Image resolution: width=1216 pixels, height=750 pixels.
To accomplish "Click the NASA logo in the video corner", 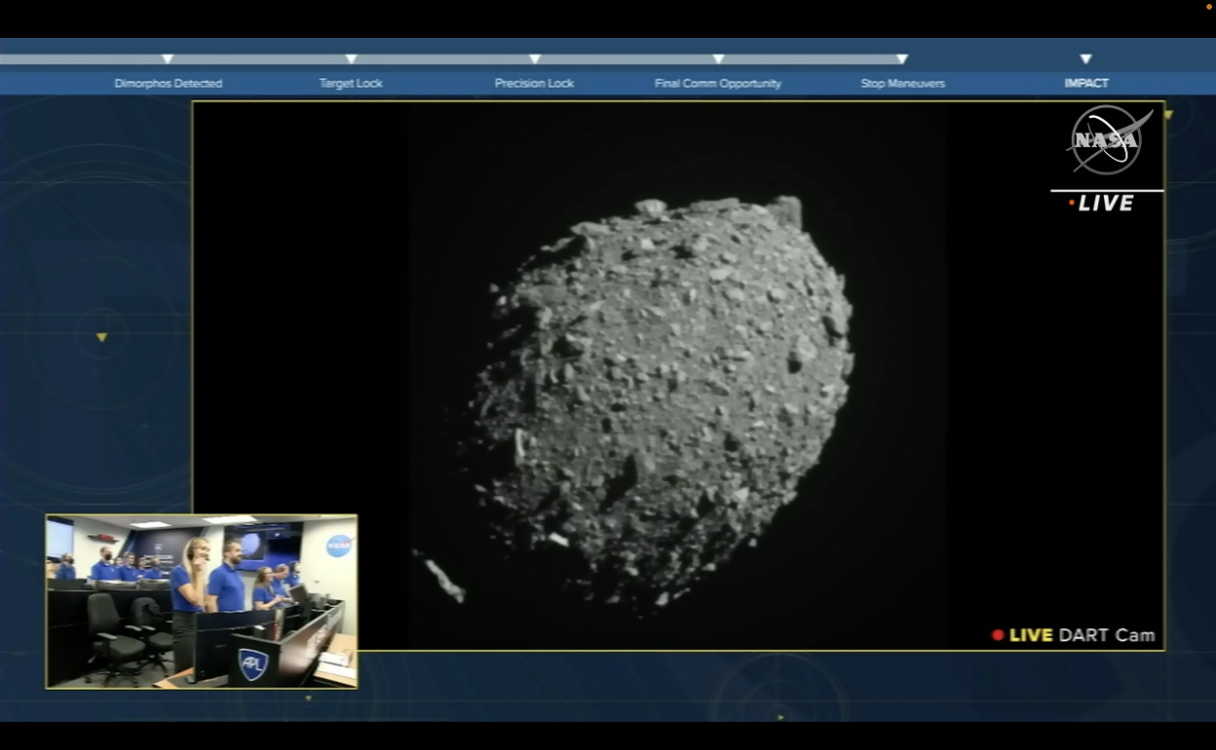I will click(1108, 140).
